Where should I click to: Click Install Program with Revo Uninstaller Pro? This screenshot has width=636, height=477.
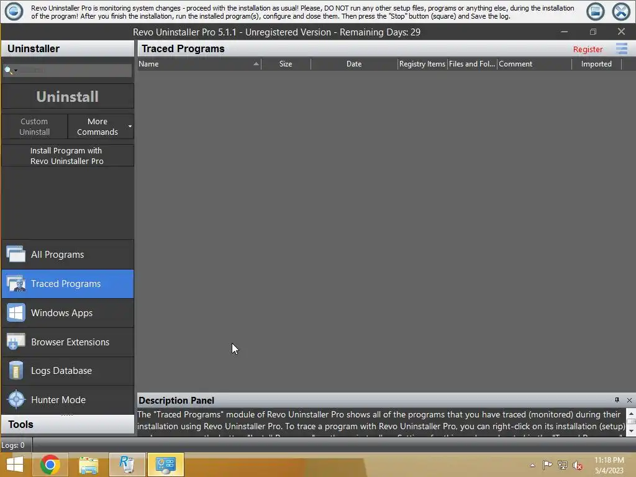[x=67, y=156]
